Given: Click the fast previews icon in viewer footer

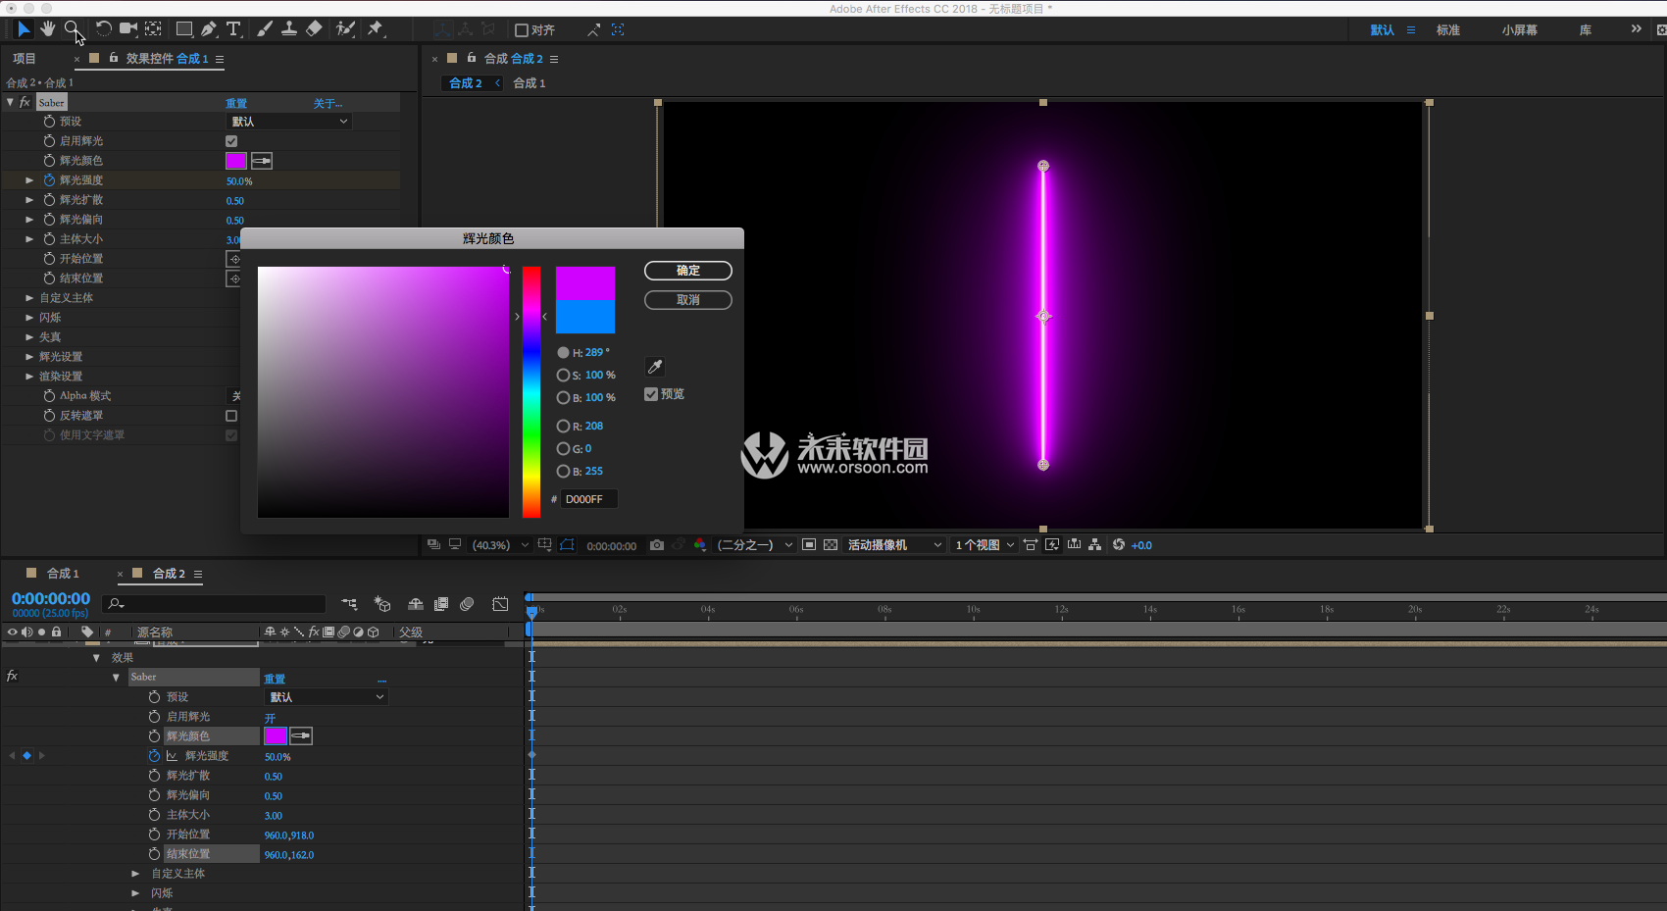Looking at the screenshot, I should (1052, 545).
